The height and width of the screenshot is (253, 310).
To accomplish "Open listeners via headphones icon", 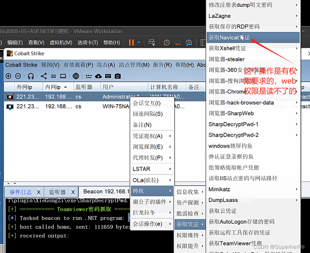I will (31, 76).
